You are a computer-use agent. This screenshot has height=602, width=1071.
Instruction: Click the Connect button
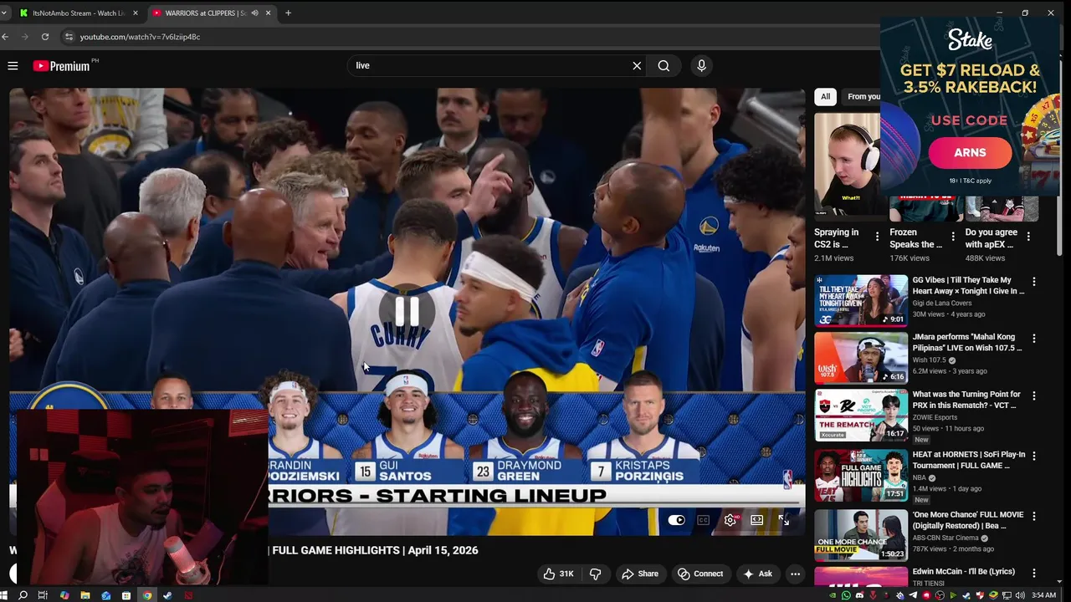click(700, 574)
